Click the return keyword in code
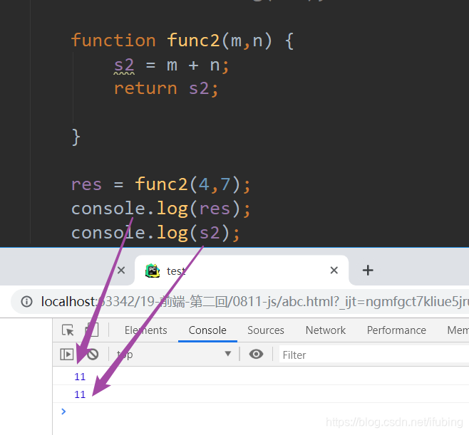 [x=145, y=89]
